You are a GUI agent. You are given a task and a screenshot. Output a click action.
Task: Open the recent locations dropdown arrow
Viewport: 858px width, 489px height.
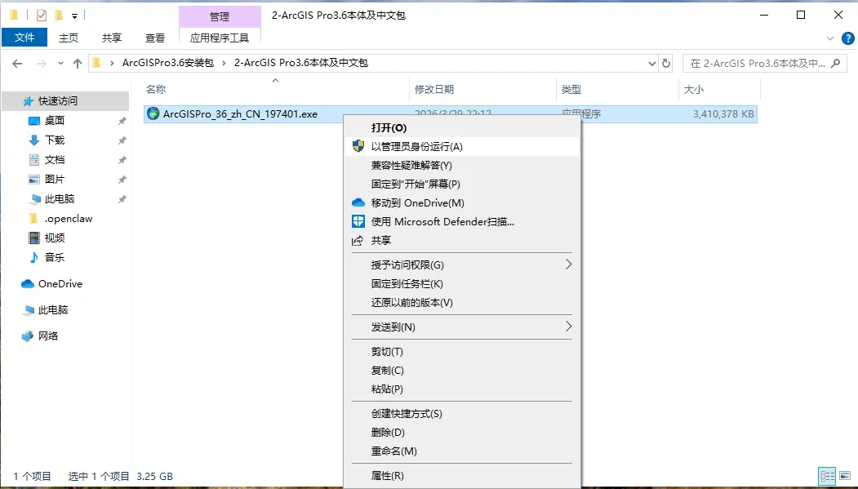coord(60,64)
